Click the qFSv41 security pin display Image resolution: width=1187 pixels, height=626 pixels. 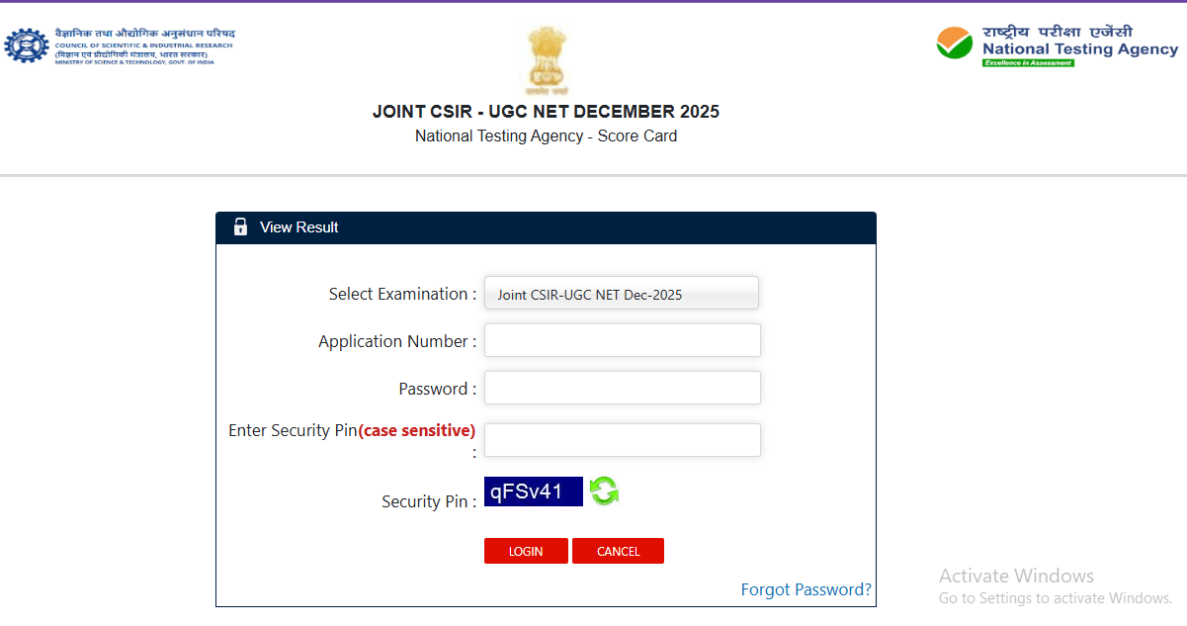coord(533,492)
